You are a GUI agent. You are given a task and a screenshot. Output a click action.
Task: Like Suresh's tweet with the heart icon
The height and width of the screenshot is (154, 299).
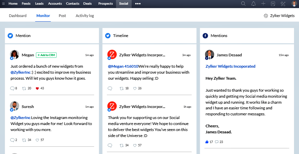coord(37,140)
